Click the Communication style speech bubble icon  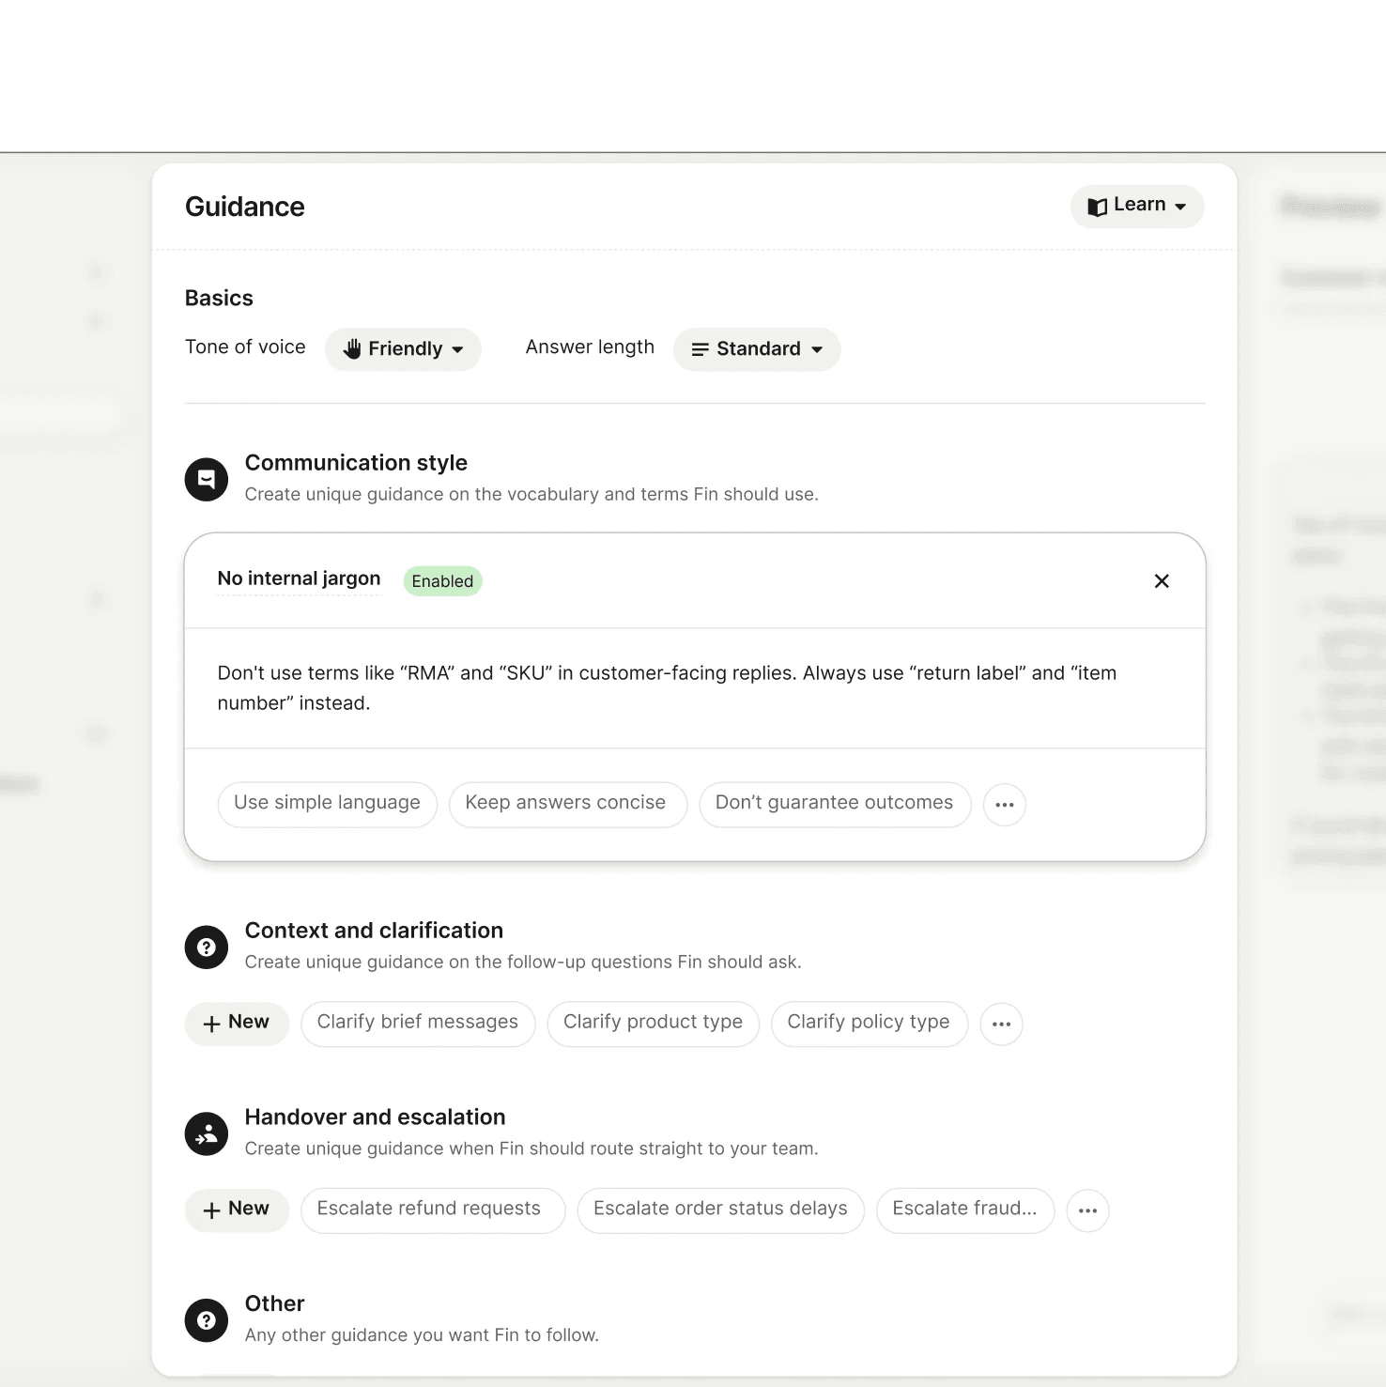click(207, 480)
